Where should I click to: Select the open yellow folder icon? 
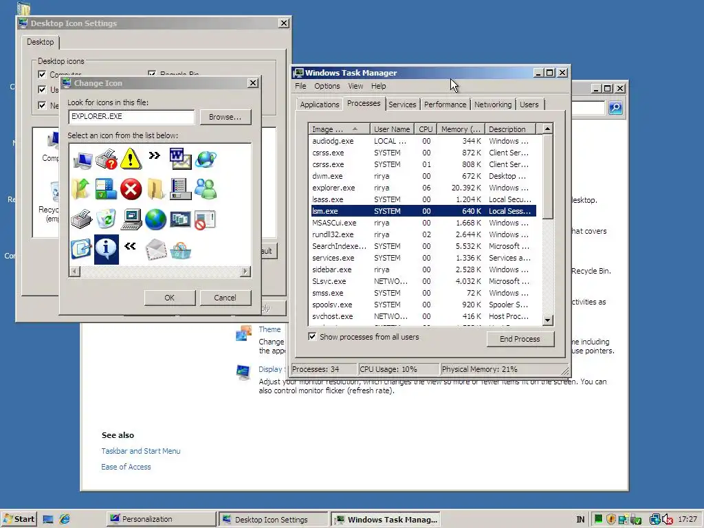155,189
